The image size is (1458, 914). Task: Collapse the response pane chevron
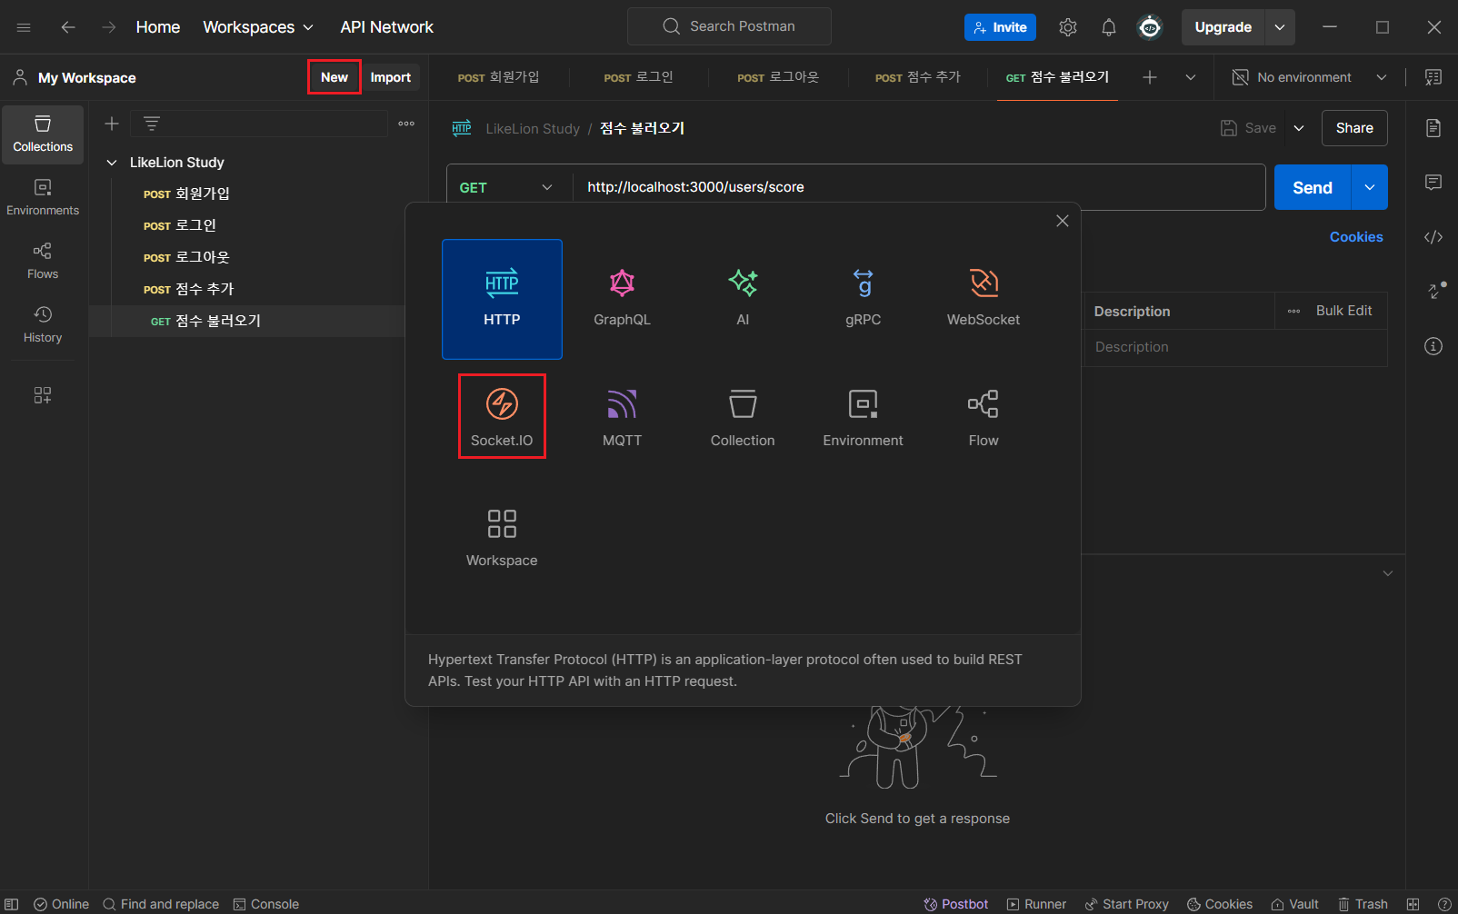click(1388, 573)
